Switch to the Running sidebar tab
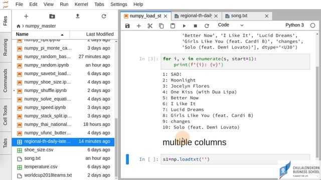Screen dimensions: 321x180 [x=6, y=47]
